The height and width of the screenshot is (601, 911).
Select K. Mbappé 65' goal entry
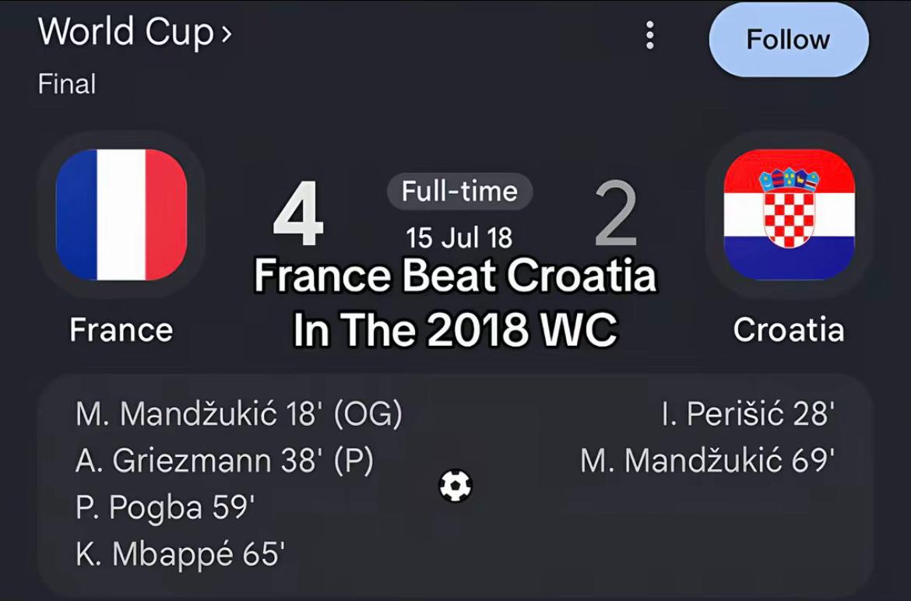[x=180, y=554]
